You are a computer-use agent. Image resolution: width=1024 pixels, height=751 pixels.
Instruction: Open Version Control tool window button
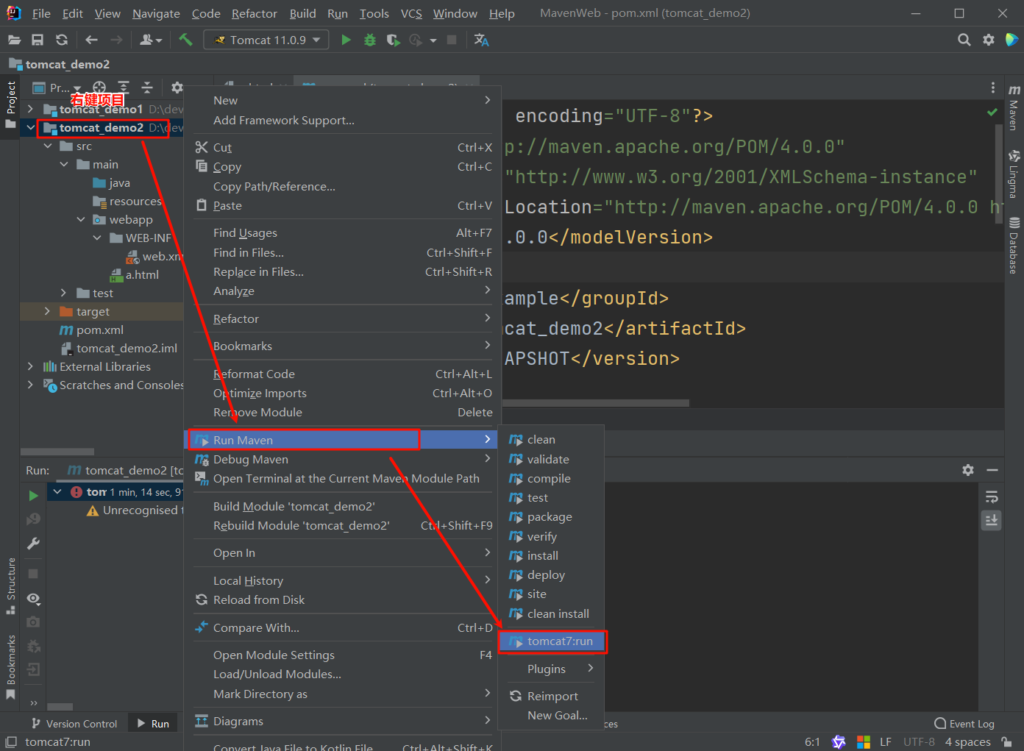click(x=74, y=724)
